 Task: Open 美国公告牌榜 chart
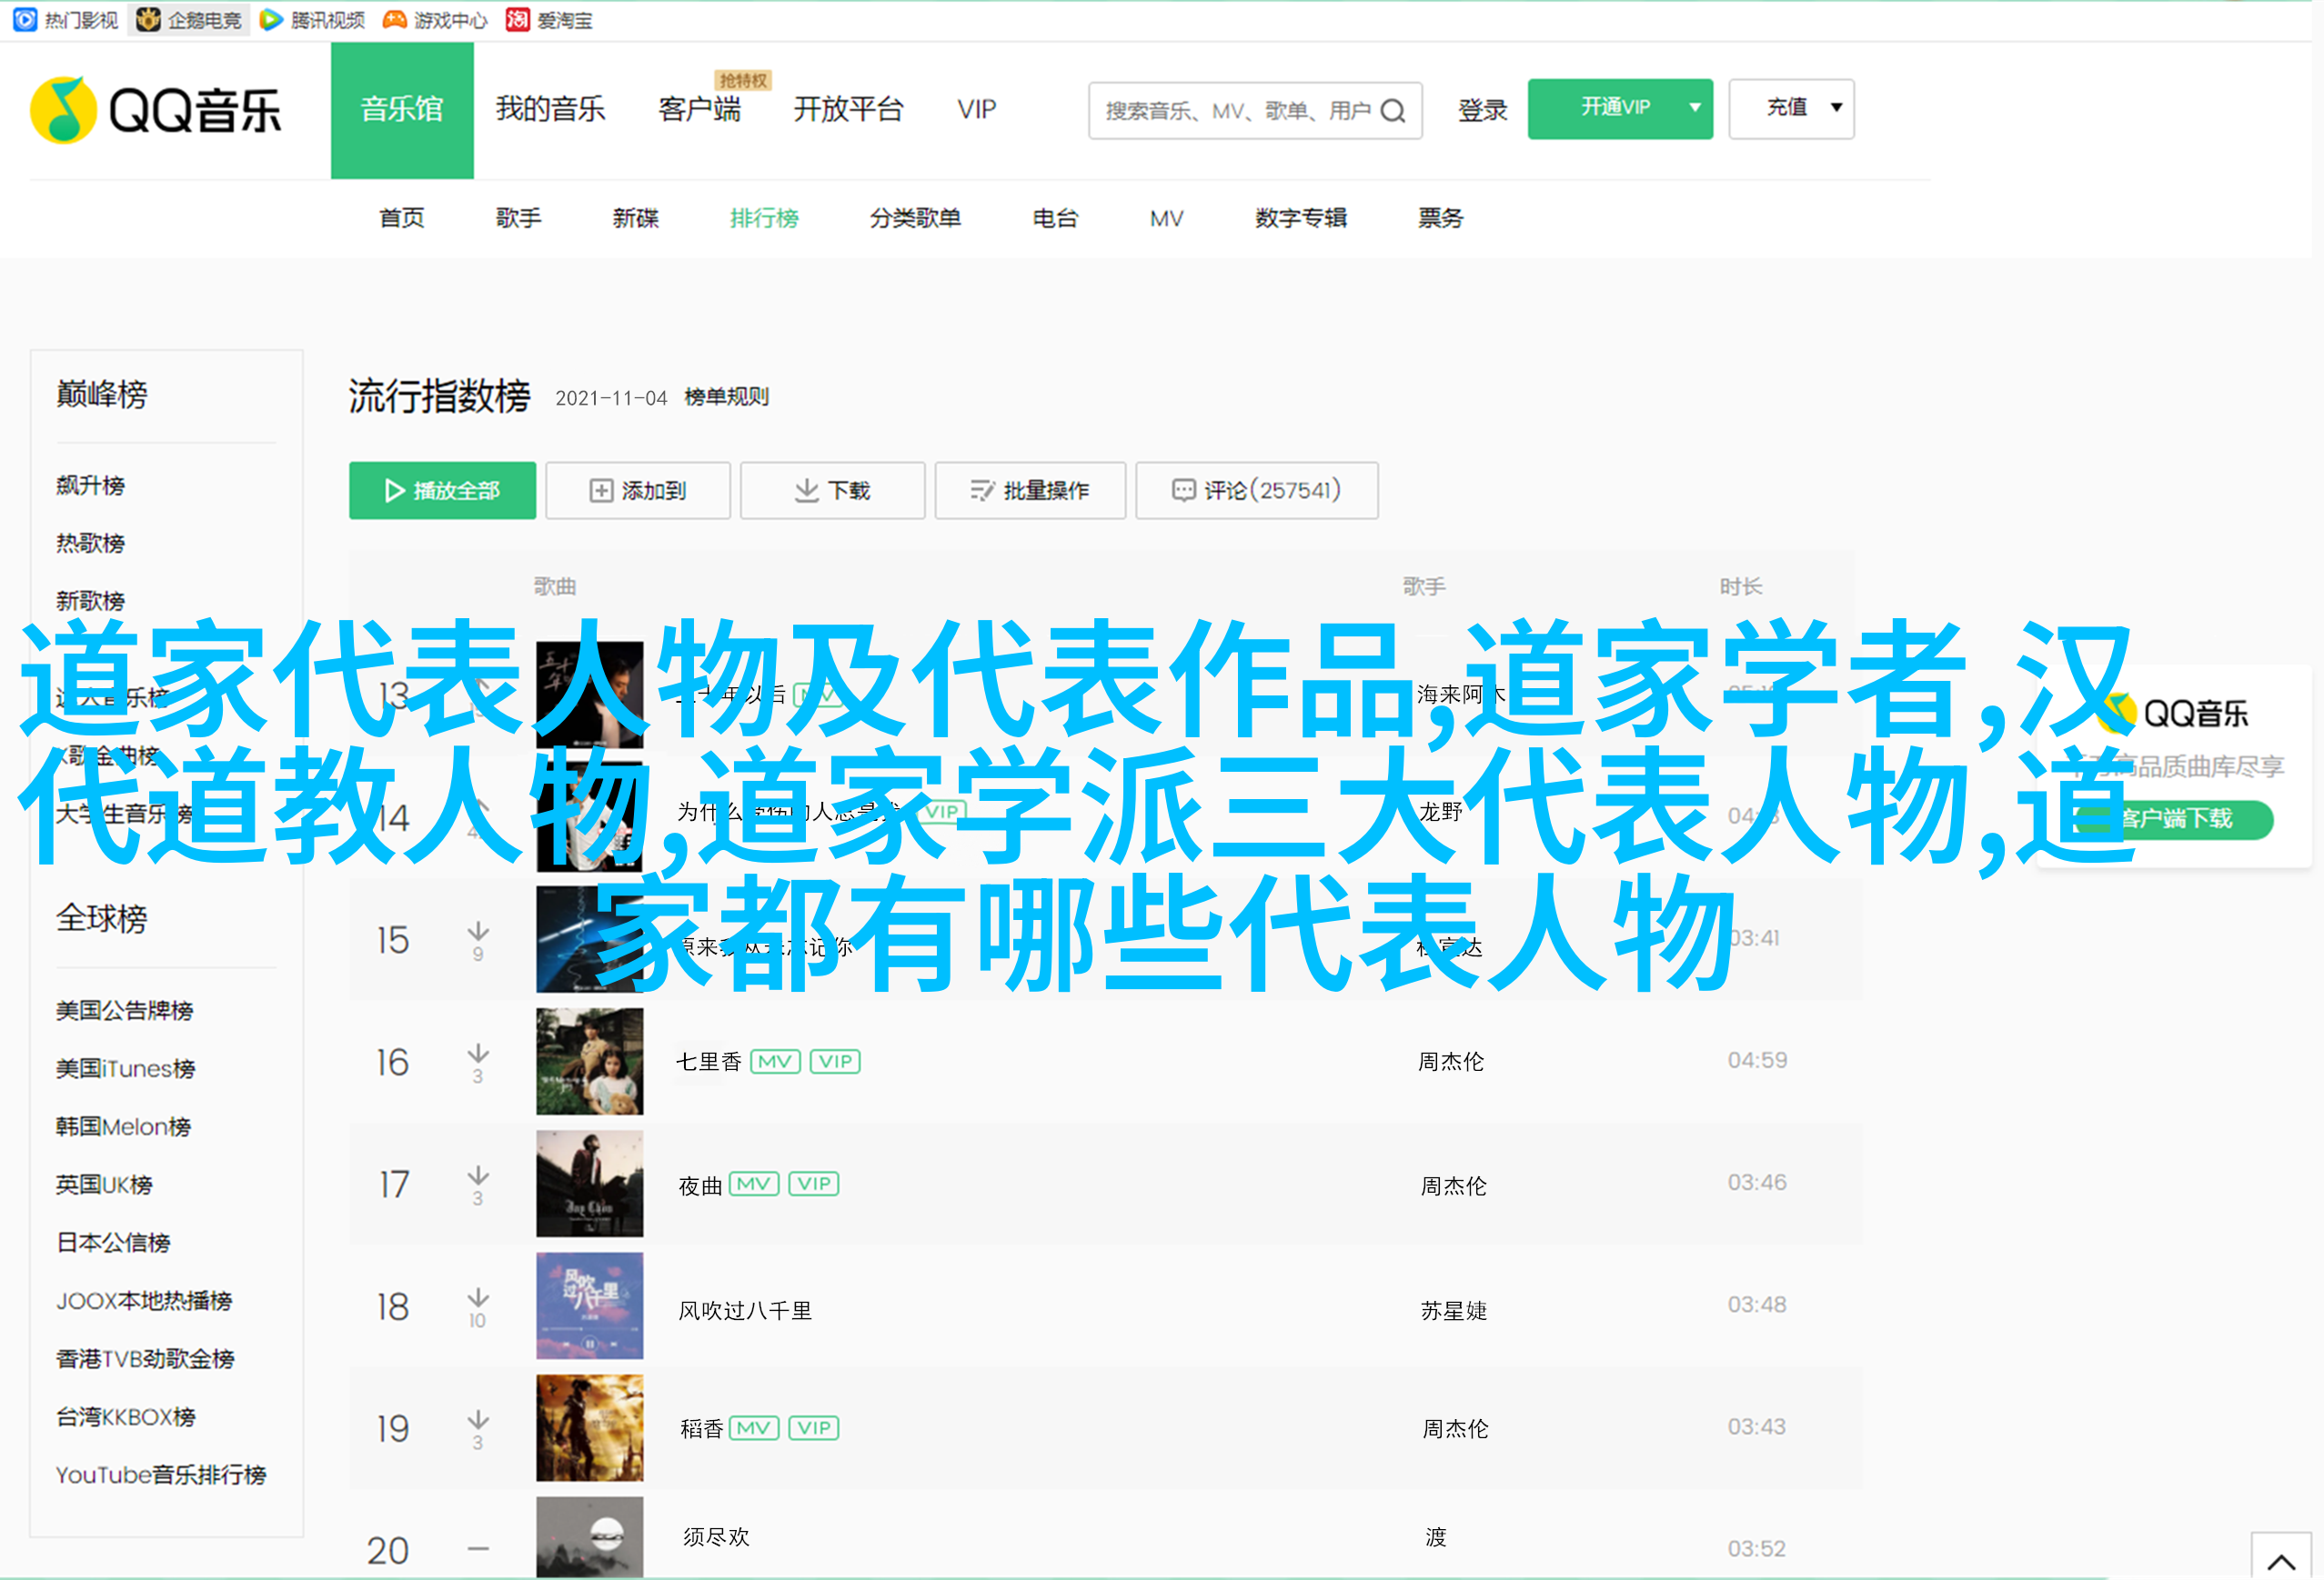coord(124,1011)
